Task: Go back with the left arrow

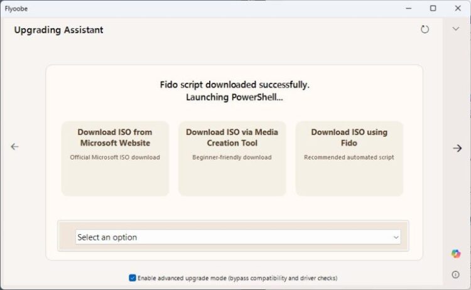Action: (15, 147)
